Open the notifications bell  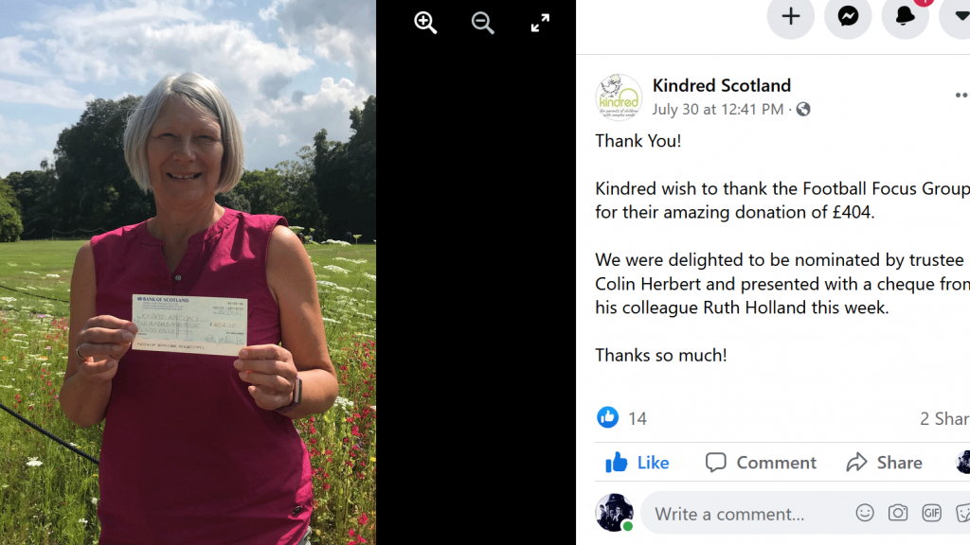coord(905,16)
